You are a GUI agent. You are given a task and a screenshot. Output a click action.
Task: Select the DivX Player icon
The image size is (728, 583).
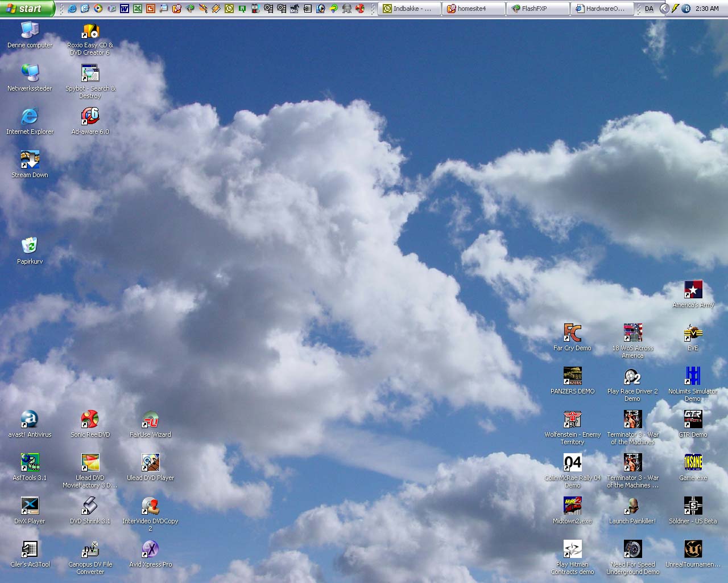30,511
